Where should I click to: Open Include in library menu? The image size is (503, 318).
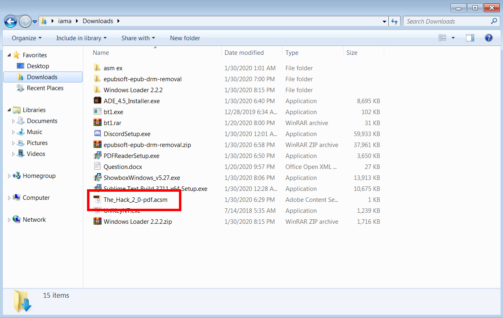click(81, 38)
